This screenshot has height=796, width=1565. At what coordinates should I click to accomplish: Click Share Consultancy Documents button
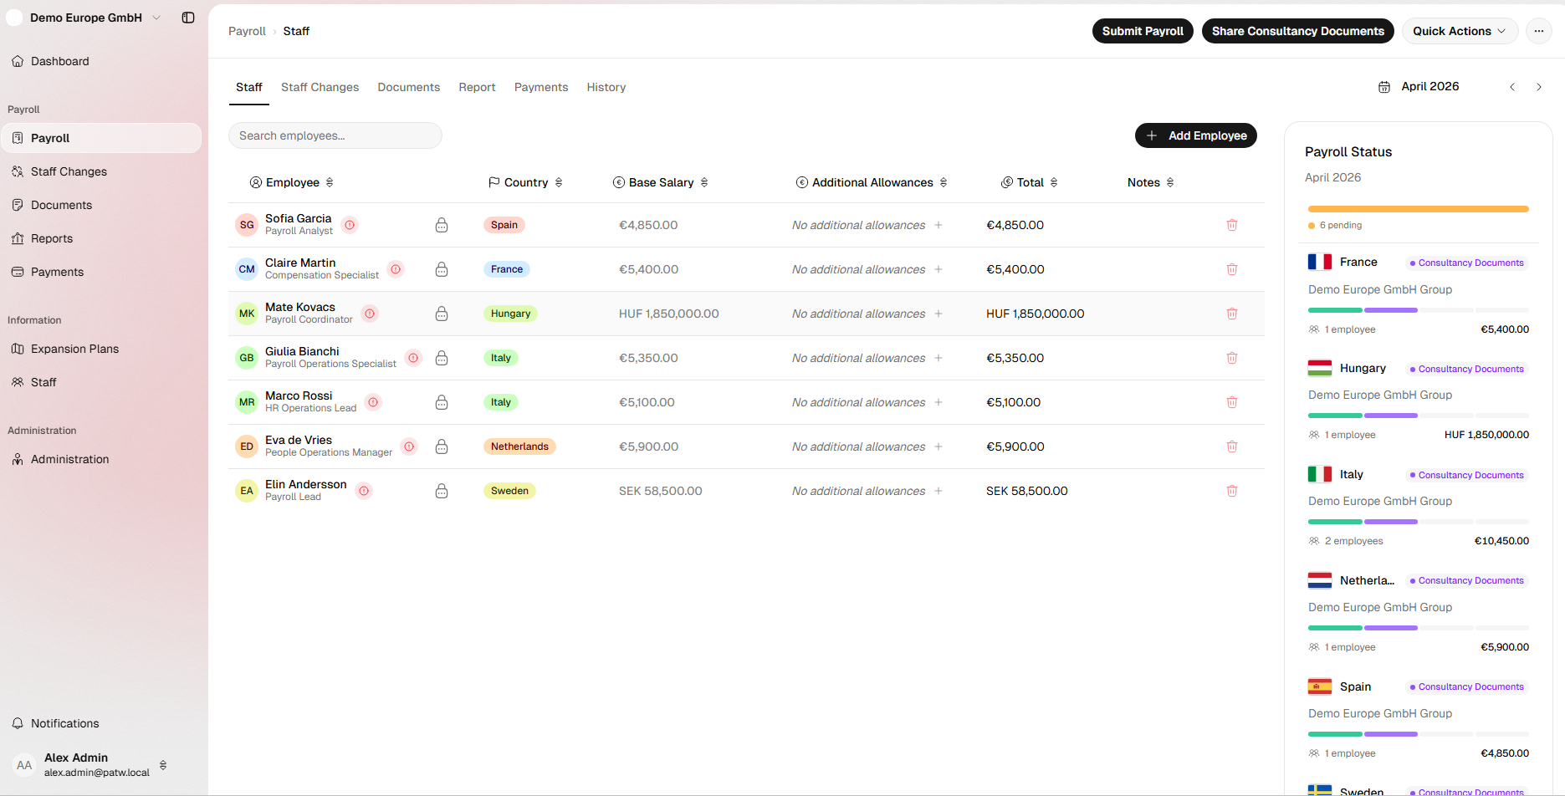click(1298, 31)
